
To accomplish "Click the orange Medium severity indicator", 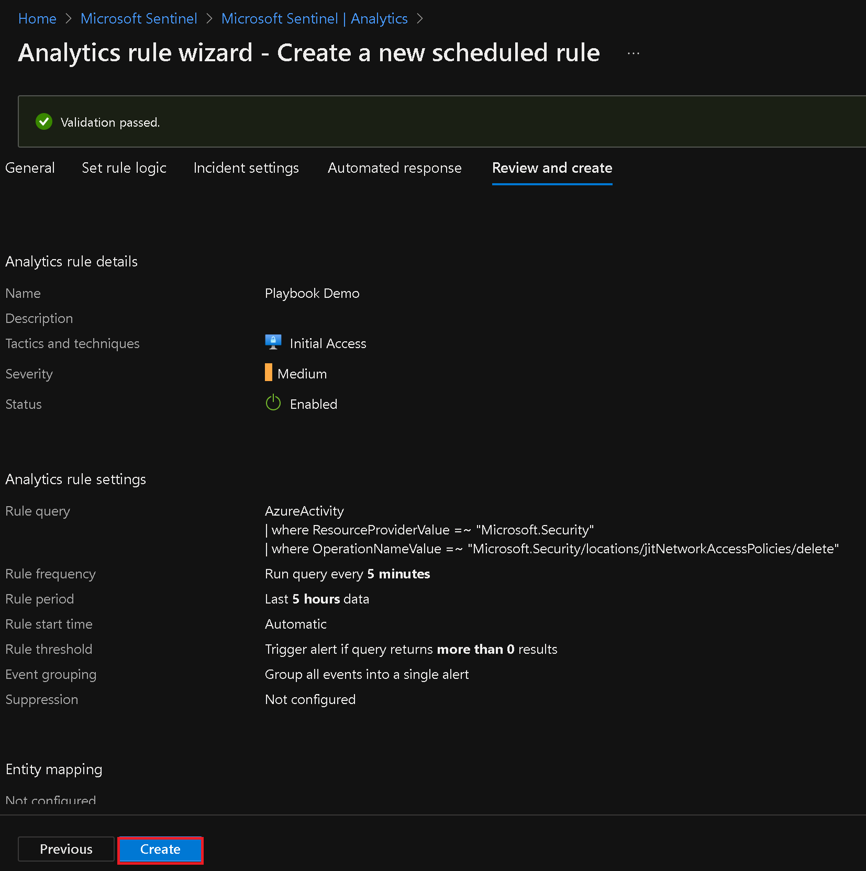I will pyautogui.click(x=269, y=372).
